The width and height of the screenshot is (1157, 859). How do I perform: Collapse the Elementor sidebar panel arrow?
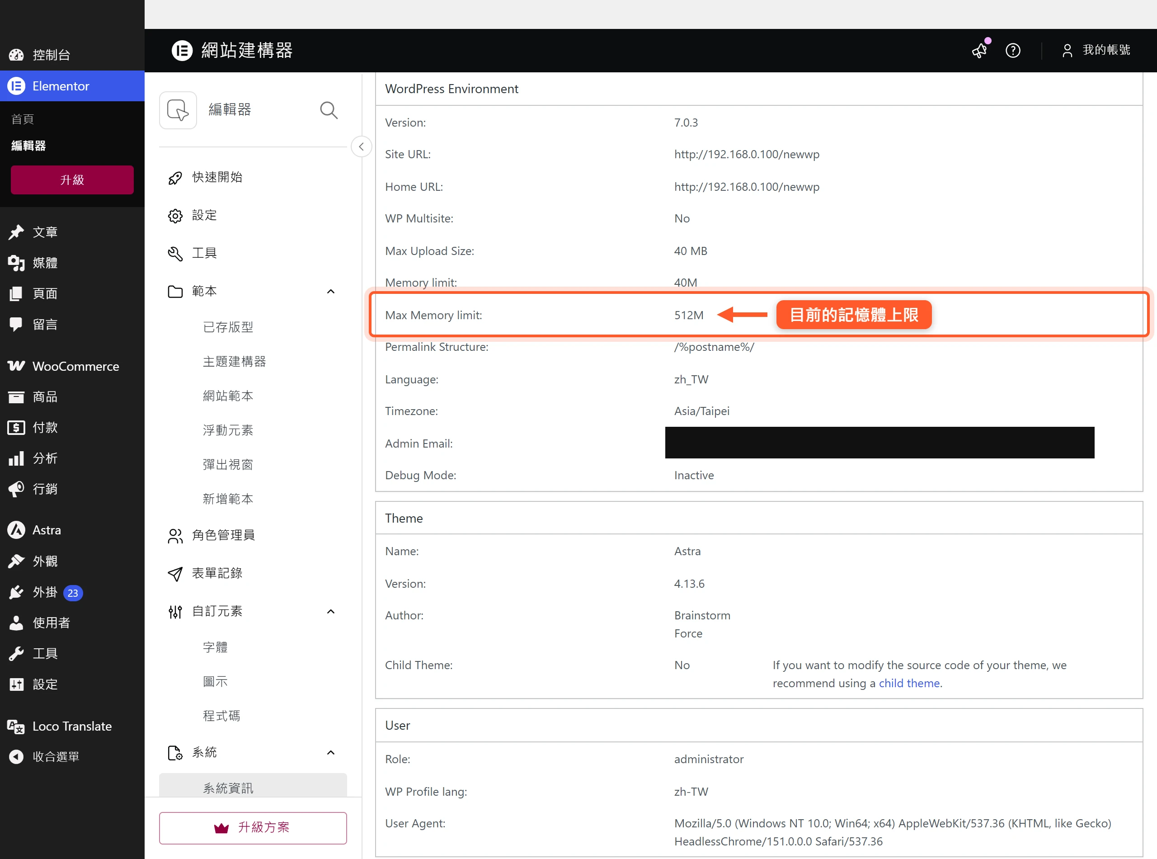(x=361, y=146)
